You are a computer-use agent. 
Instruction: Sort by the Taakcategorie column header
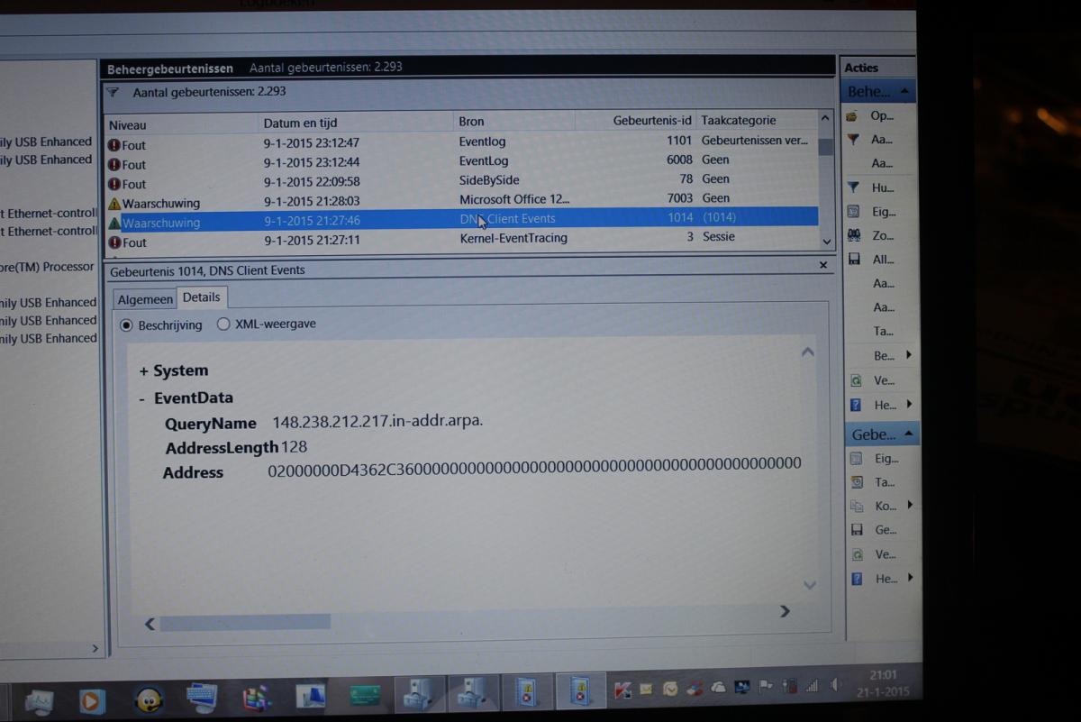tap(756, 120)
